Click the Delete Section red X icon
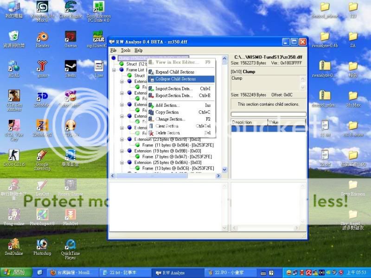Viewport: 371px width, 278px height. [x=151, y=133]
